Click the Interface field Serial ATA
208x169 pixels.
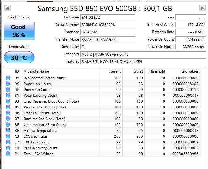(108, 32)
